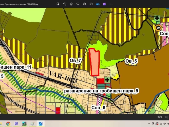Click the red-outlined parcel on the map
Screen dimensions: 169x127
(x=94, y=62)
